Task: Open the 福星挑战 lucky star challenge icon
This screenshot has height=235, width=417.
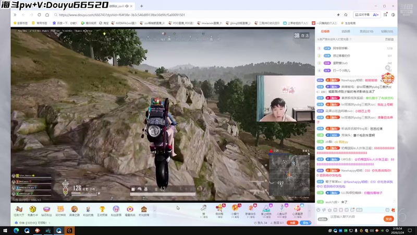Action: [130, 210]
